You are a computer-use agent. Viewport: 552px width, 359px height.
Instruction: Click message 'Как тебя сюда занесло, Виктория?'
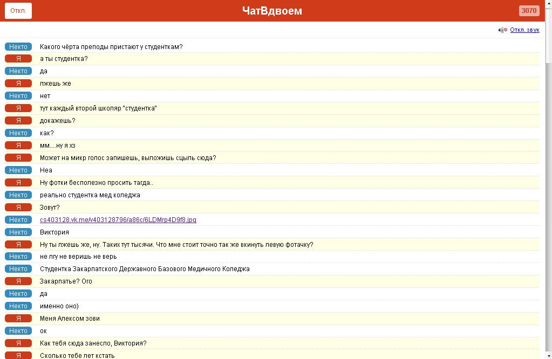click(x=93, y=343)
